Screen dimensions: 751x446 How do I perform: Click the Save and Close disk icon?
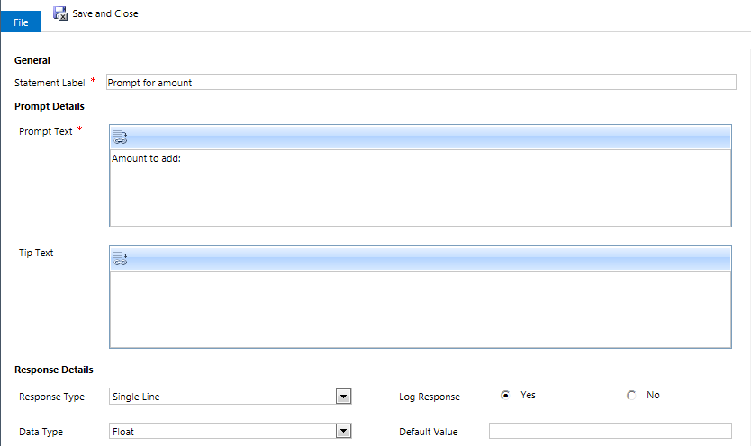59,13
